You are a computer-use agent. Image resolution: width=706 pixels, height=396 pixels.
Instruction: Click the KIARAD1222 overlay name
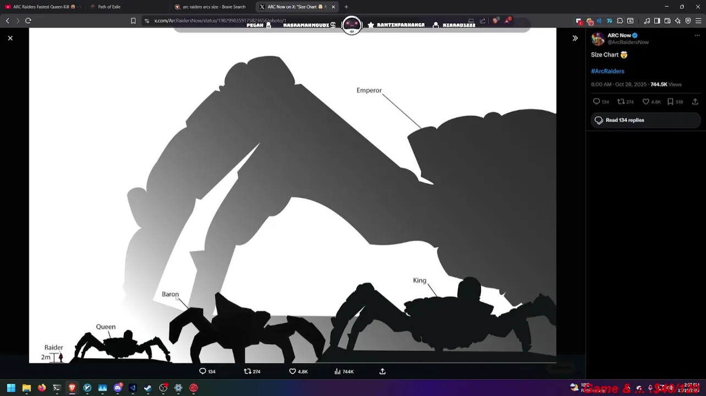coord(458,25)
